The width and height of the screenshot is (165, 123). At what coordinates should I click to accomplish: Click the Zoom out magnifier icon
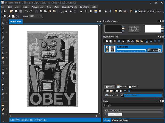pyautogui.click(x=9, y=16)
